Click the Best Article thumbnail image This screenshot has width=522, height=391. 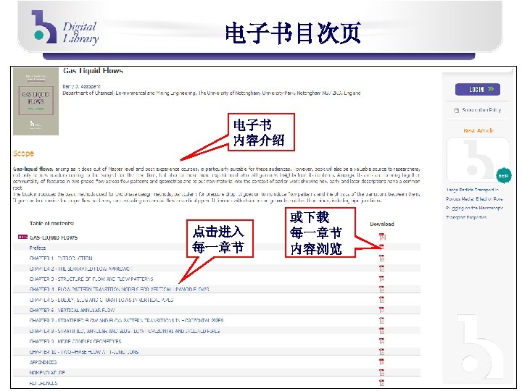(x=477, y=159)
